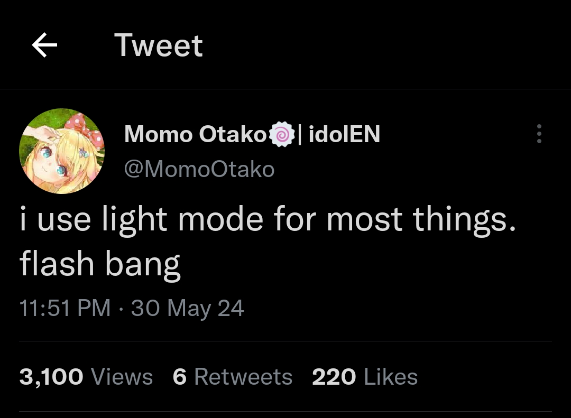Open the three-dot tweet options menu
Screen dimensions: 571x418
pyautogui.click(x=539, y=134)
